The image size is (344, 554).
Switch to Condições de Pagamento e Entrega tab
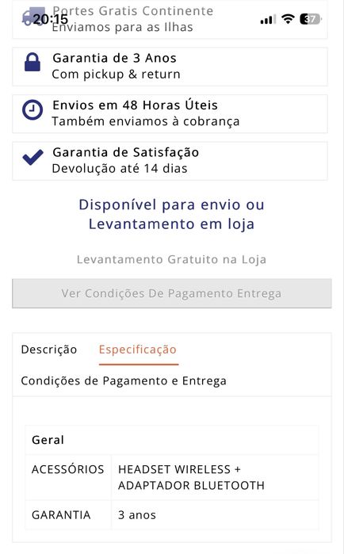pyautogui.click(x=124, y=381)
